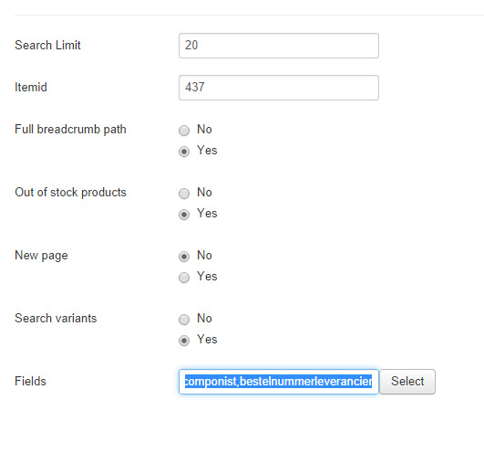Image resolution: width=484 pixels, height=463 pixels.
Task: Set Full breadcrumb path to No
Action: click(x=184, y=131)
